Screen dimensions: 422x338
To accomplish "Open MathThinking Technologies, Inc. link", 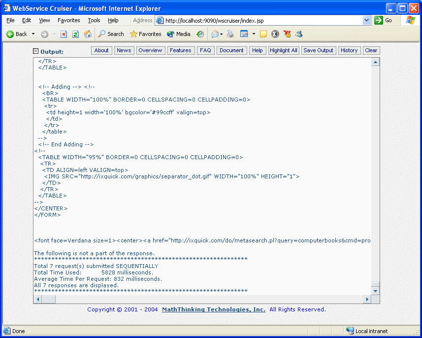I will point(213,309).
